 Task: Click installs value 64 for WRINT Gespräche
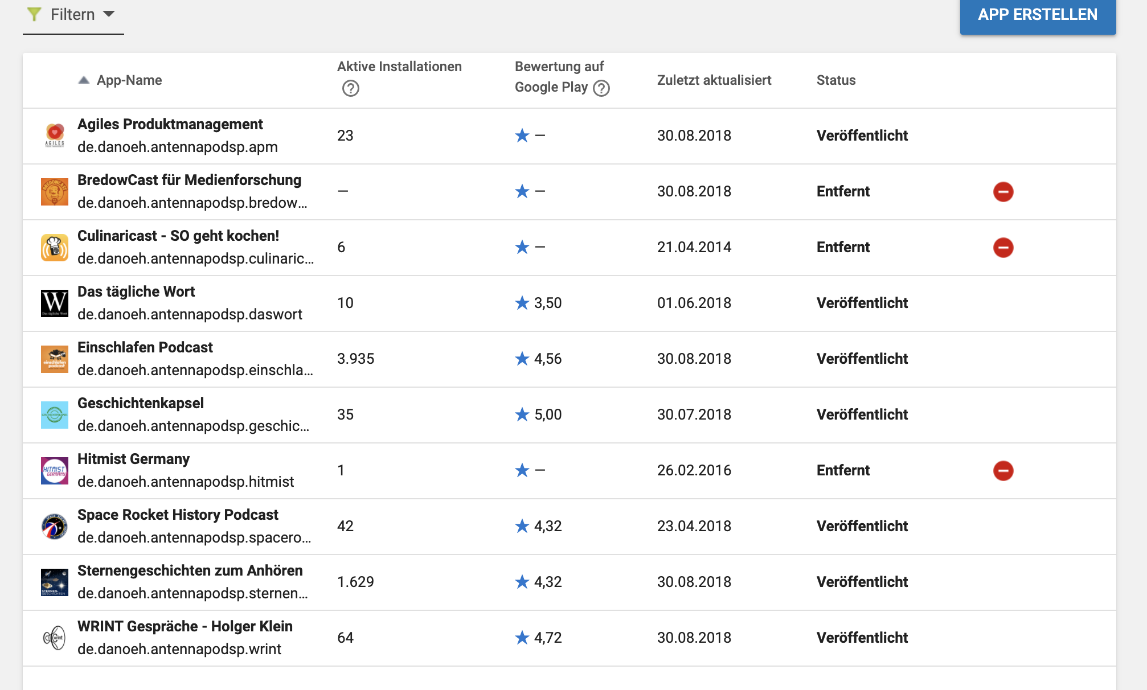click(346, 638)
